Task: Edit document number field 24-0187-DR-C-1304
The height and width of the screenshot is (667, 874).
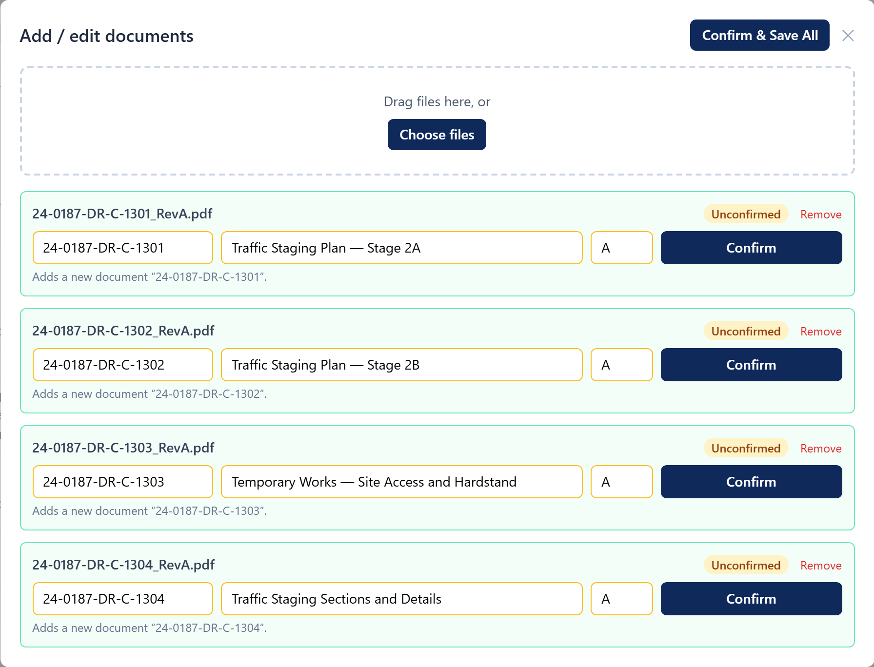Action: (x=123, y=599)
